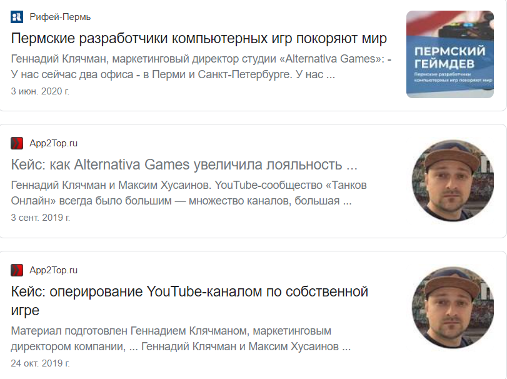Click App2Top.ru favicon above the YouTube-канал article
Image resolution: width=507 pixels, height=379 pixels.
tap(17, 270)
